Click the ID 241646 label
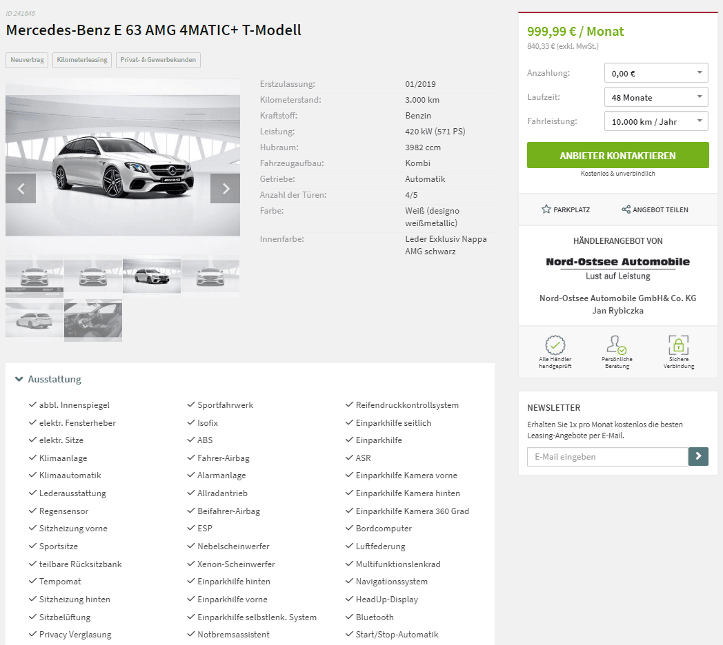The height and width of the screenshot is (645, 723). 20,13
